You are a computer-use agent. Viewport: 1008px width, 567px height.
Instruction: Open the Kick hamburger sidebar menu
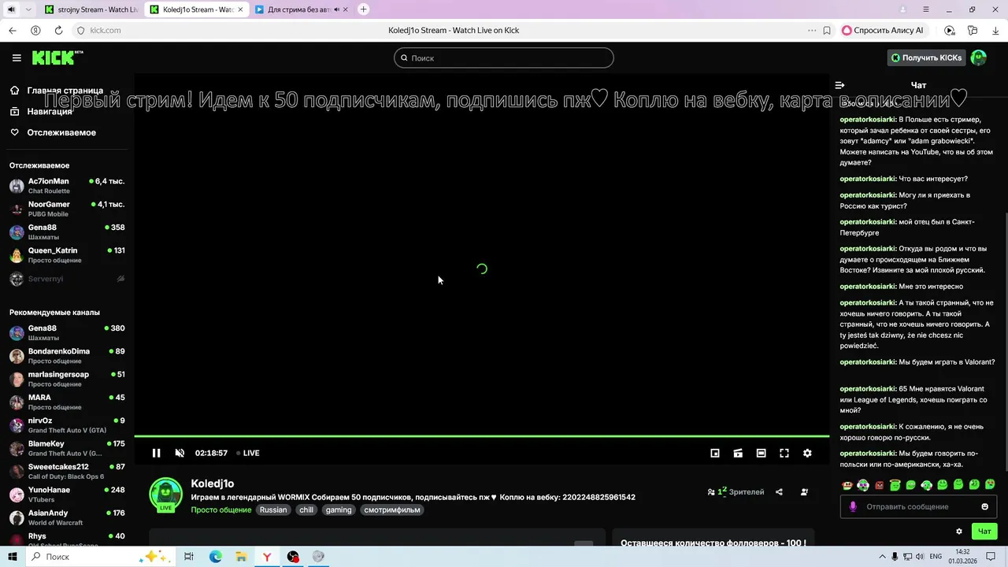[x=17, y=57]
